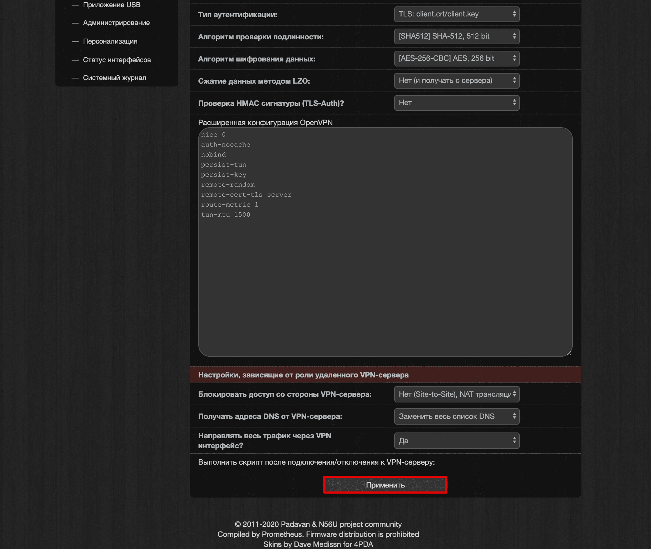Open Статус интерфейсов from sidebar
Viewport: 651px width, 549px height.
point(117,60)
